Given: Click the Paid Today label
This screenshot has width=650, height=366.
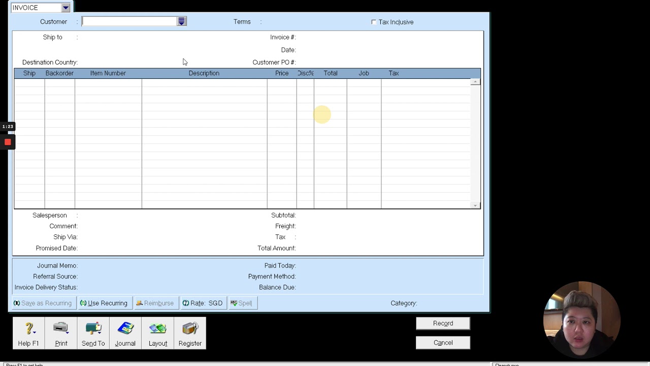Looking at the screenshot, I should 280,265.
